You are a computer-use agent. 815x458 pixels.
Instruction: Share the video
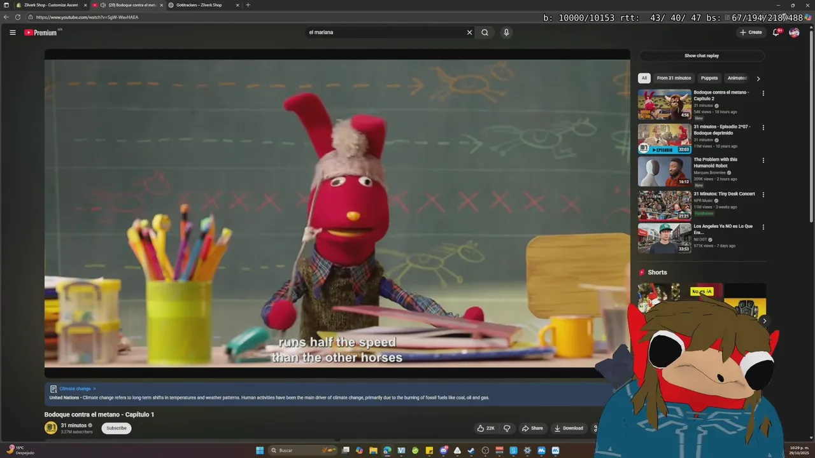[x=532, y=428]
